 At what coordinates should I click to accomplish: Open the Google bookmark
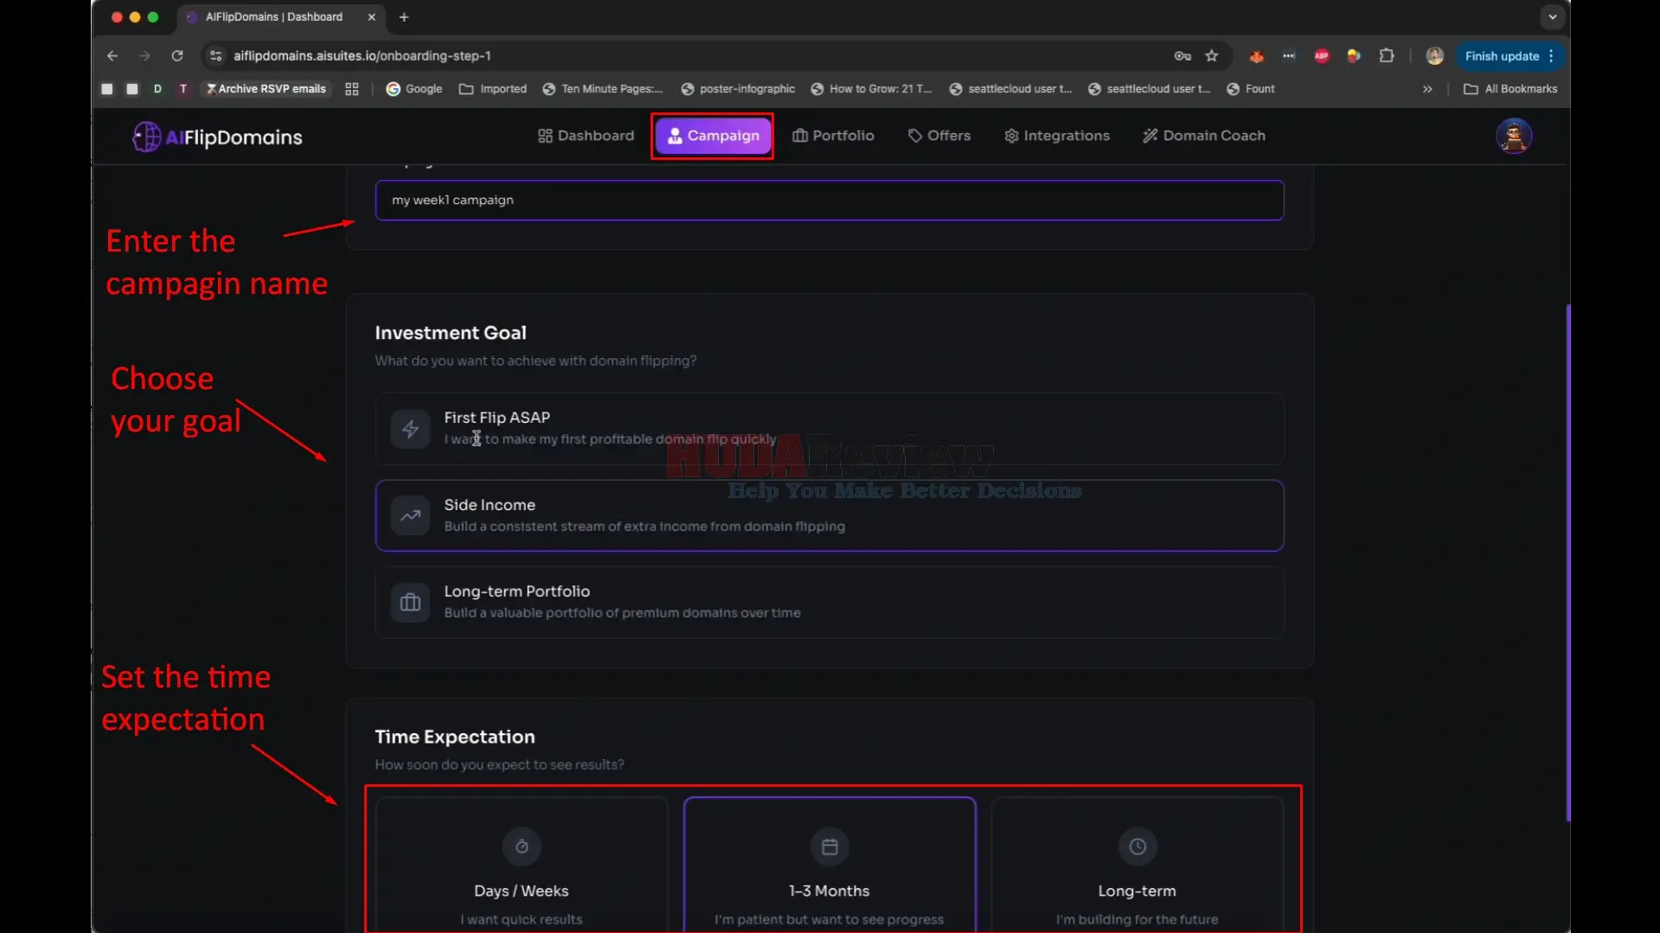coord(413,89)
